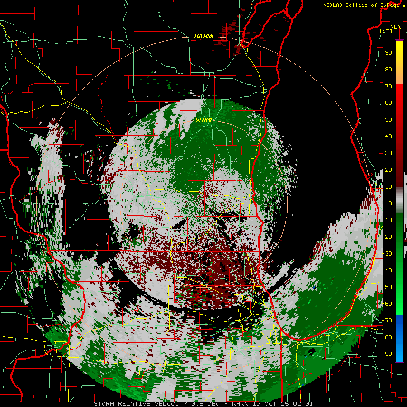Click the 50 NMI range ring label
Screen dimensions: 407x407
pos(203,120)
